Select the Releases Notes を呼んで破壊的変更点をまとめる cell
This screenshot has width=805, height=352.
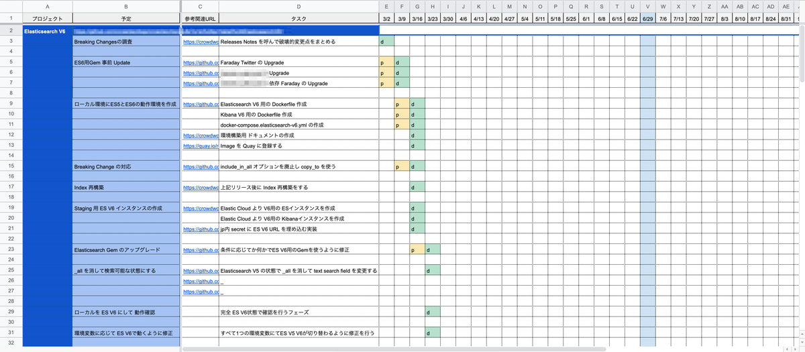coord(299,42)
